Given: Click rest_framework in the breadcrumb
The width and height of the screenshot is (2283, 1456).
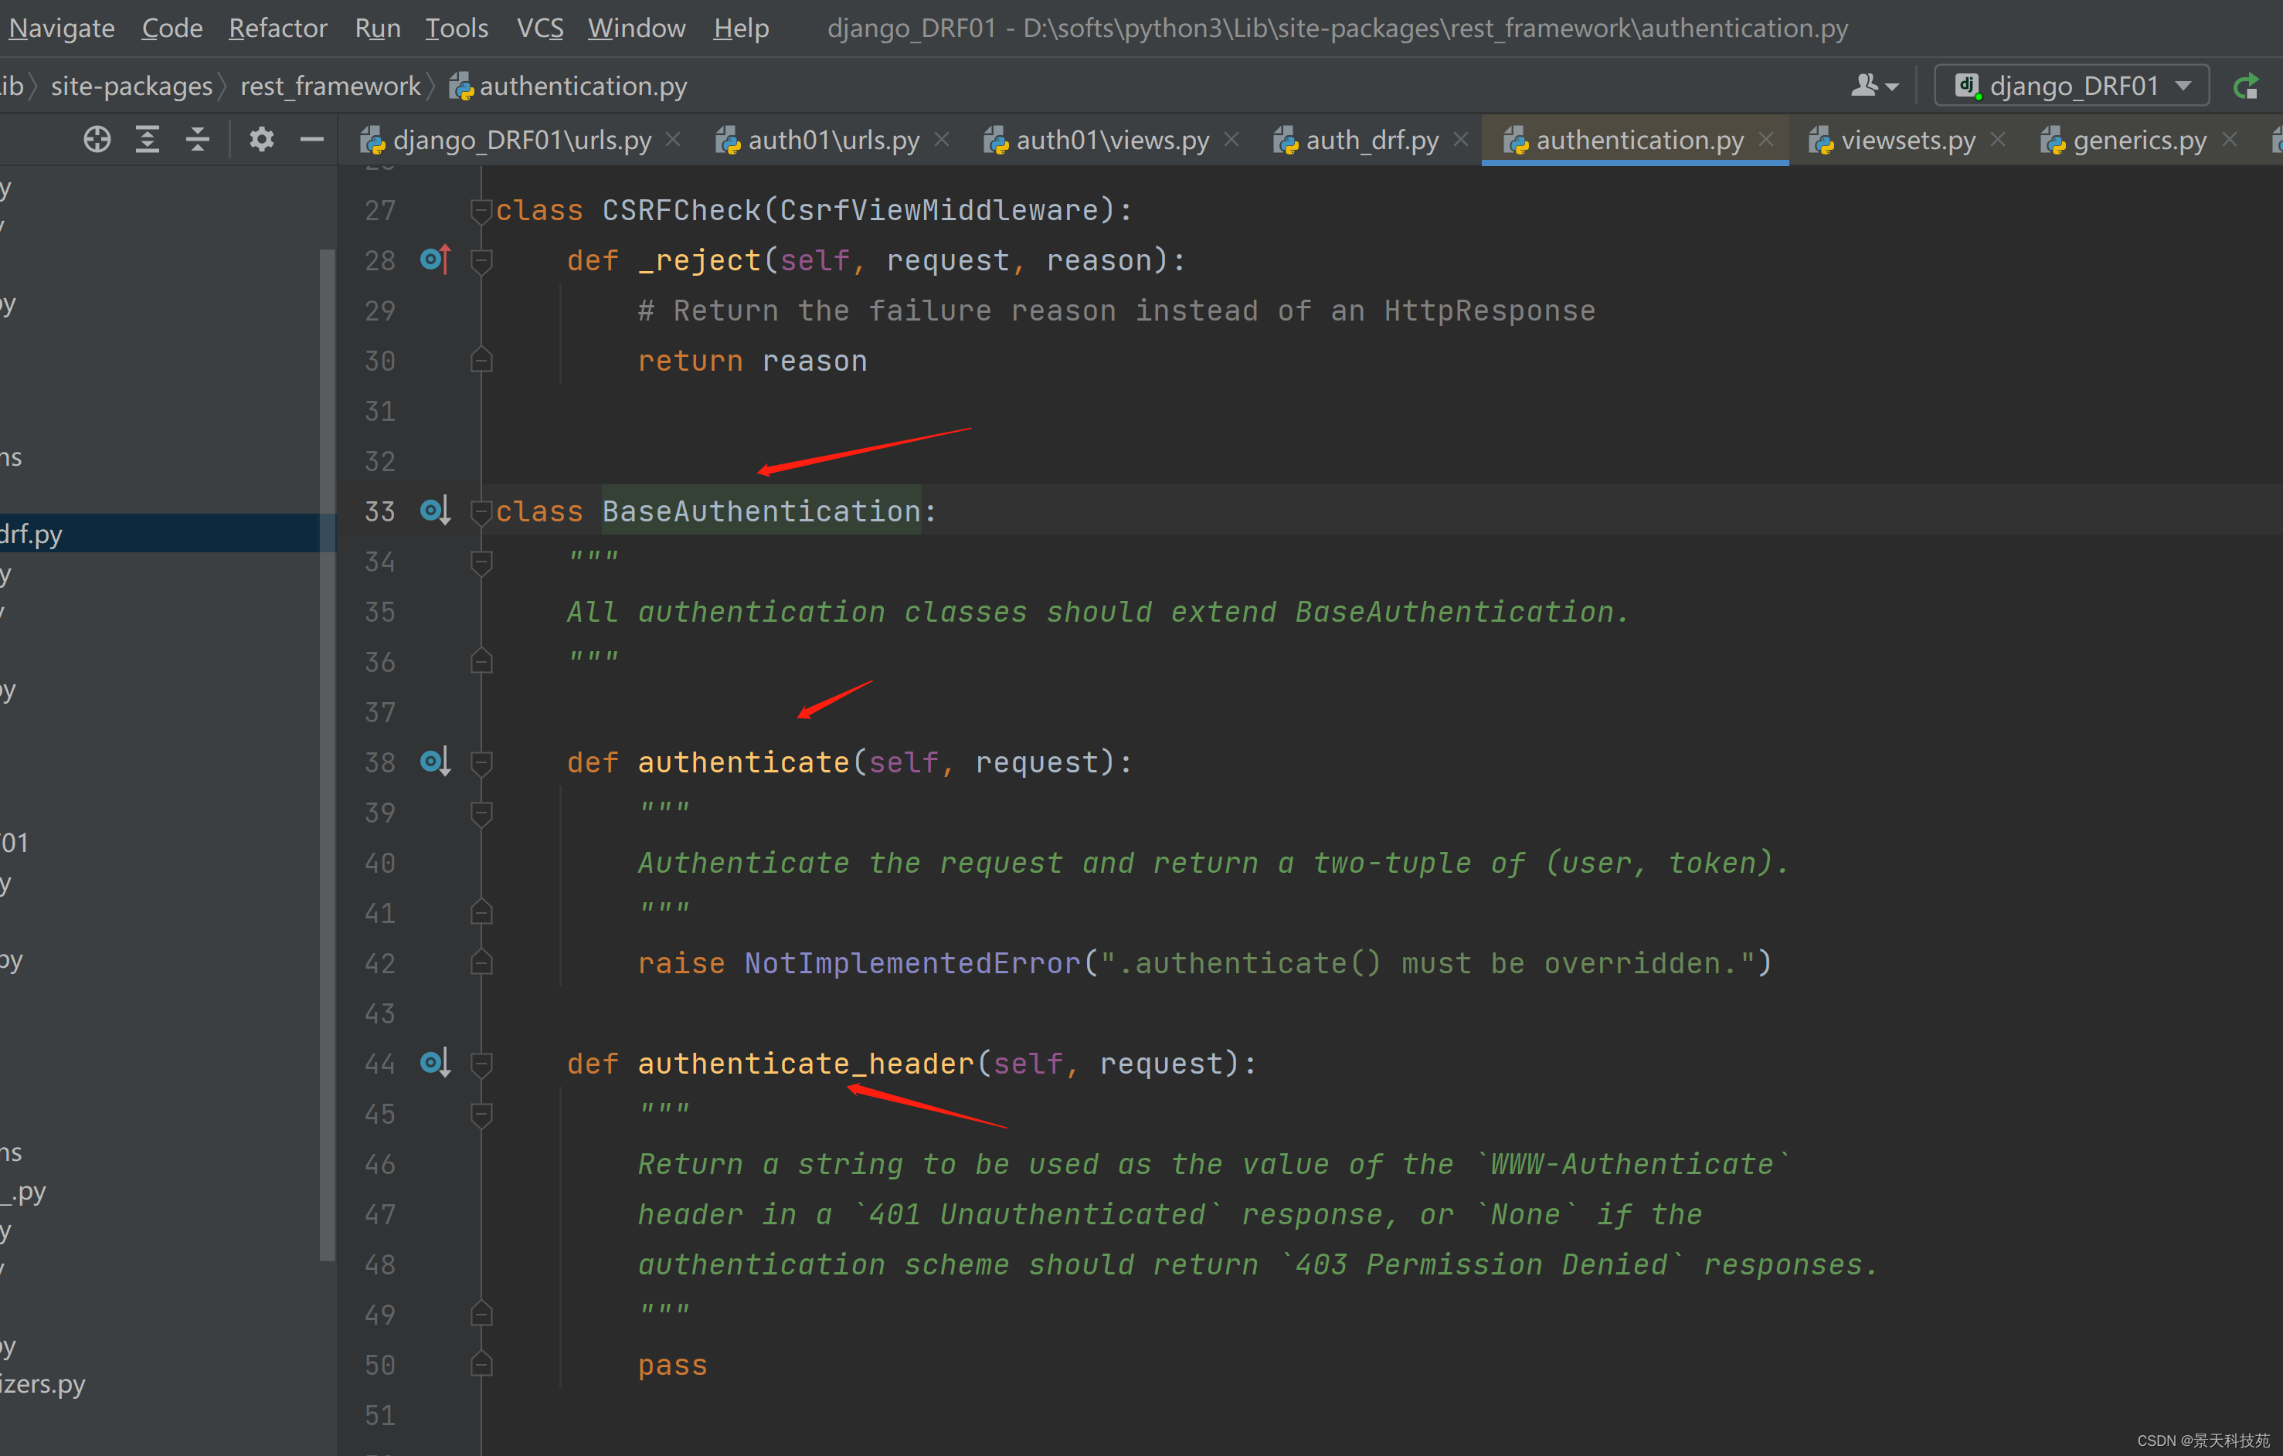Looking at the screenshot, I should coord(330,87).
